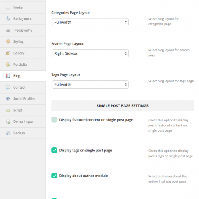
Task: Click the Social Profiles icon
Action: click(x=8, y=98)
